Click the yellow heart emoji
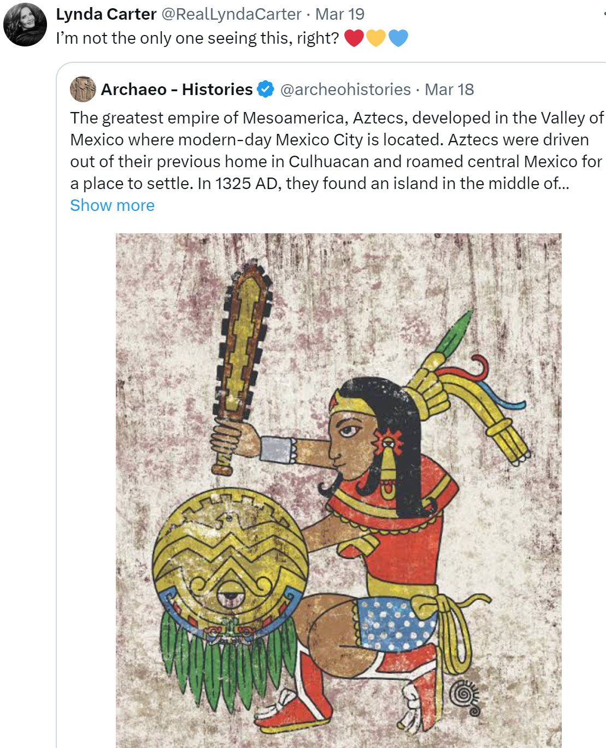 376,38
